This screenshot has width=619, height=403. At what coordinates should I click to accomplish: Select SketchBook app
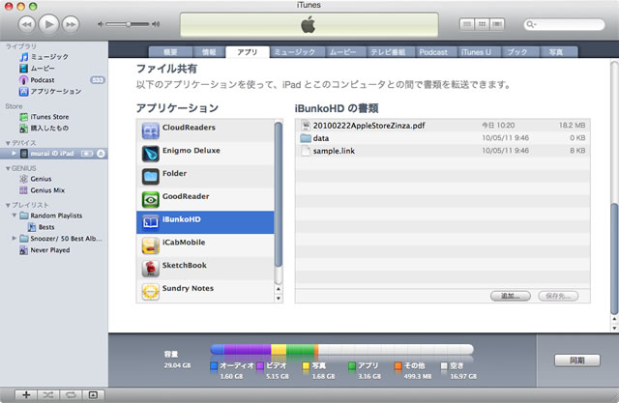(205, 268)
